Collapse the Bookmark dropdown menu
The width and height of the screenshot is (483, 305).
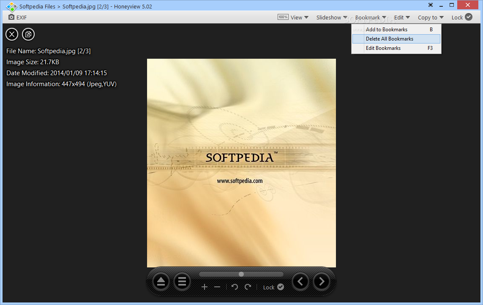(x=371, y=18)
